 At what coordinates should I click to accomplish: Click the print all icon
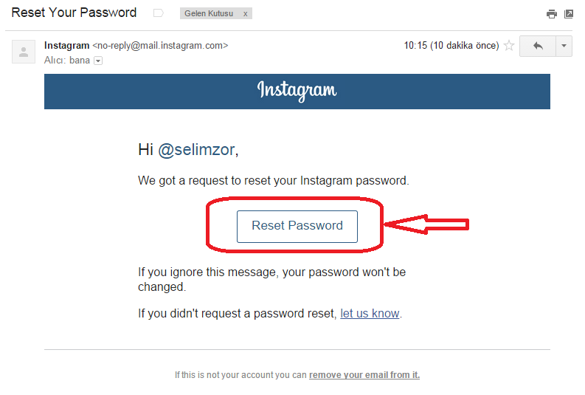551,13
